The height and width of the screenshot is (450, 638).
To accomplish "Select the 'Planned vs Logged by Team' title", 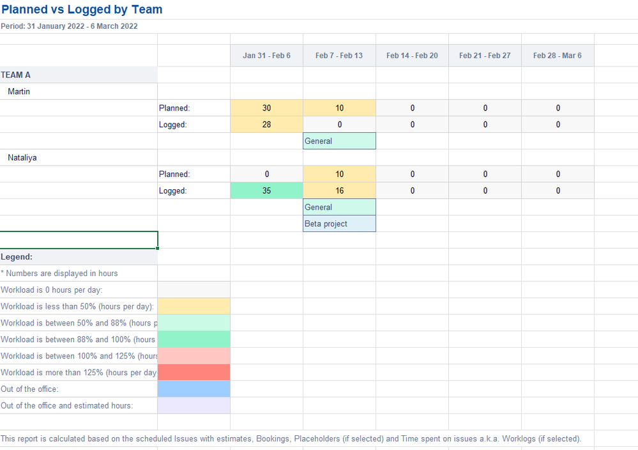I will click(82, 10).
